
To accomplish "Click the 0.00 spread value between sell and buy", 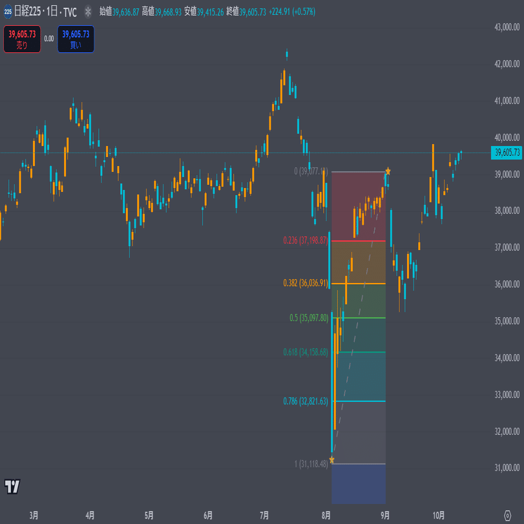I will pos(49,39).
